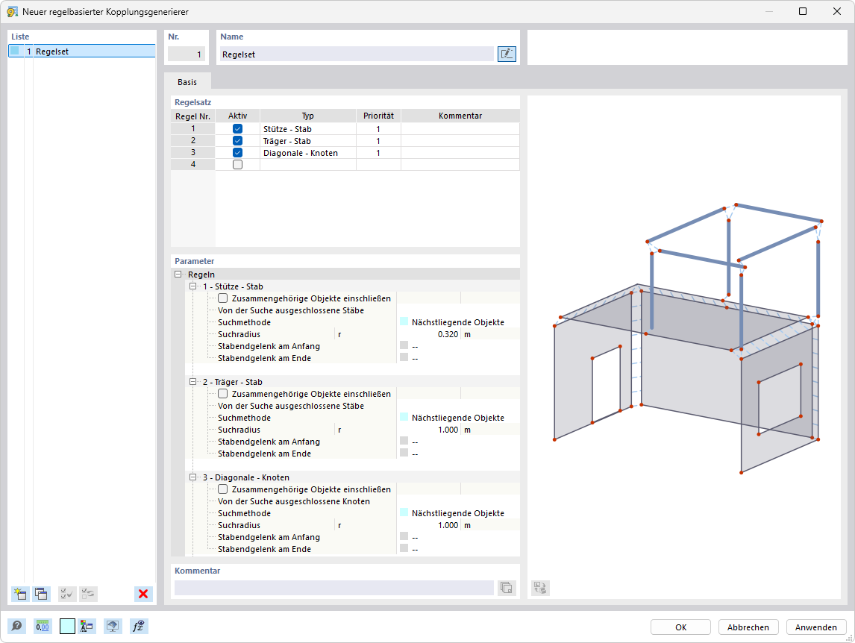The width and height of the screenshot is (855, 643).
Task: Uncheck Aktiv for rule 1 Stütze - Stab
Action: [x=238, y=129]
